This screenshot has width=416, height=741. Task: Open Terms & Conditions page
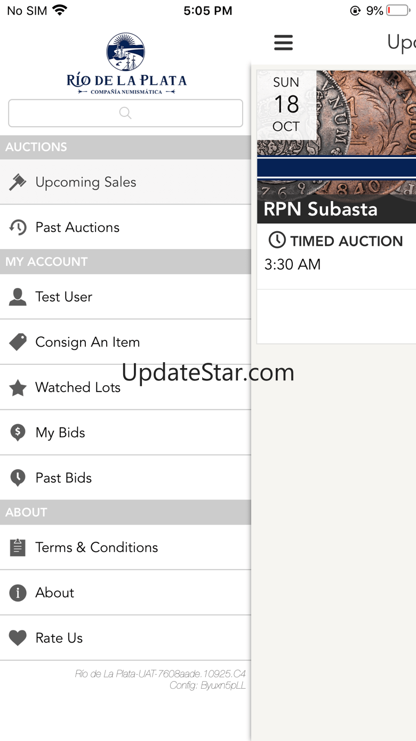point(125,547)
